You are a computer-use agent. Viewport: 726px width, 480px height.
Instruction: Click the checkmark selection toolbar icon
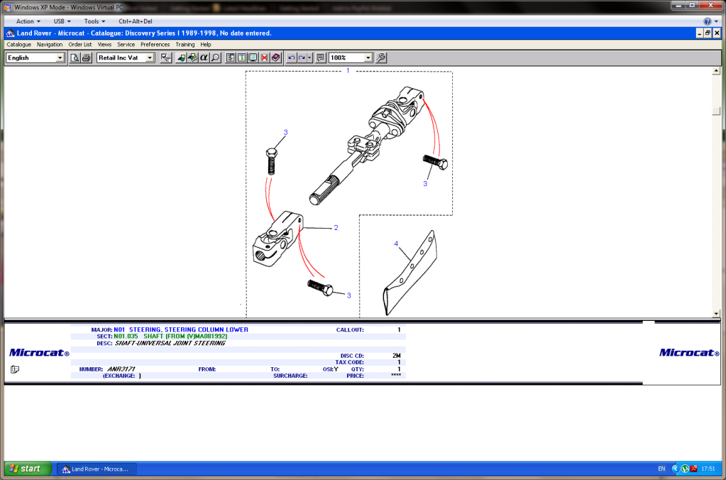[166, 58]
